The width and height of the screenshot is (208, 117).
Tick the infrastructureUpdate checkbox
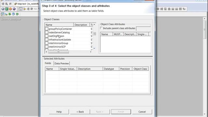46,40
